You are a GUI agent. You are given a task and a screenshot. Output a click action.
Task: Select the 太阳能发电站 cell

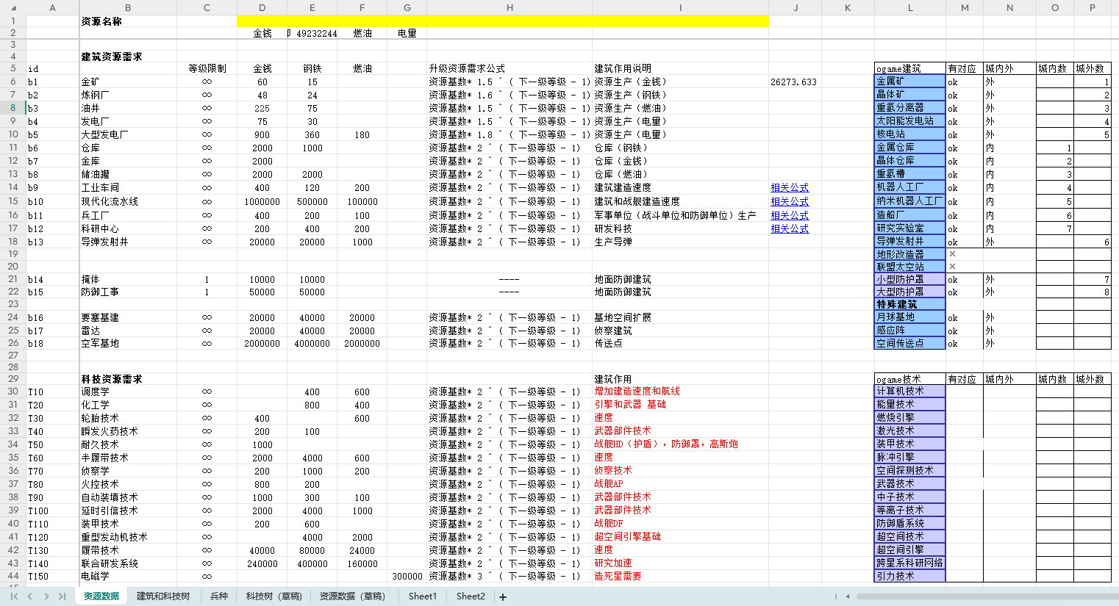[x=909, y=121]
